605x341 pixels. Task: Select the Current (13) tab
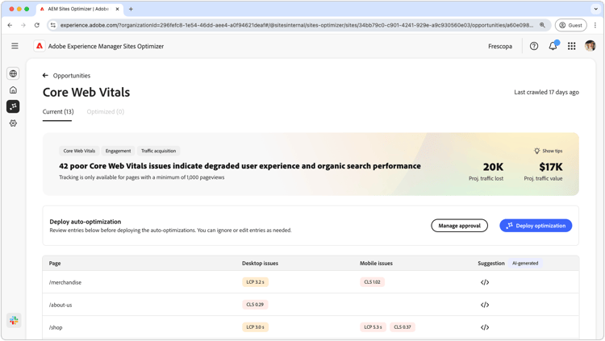pos(58,111)
